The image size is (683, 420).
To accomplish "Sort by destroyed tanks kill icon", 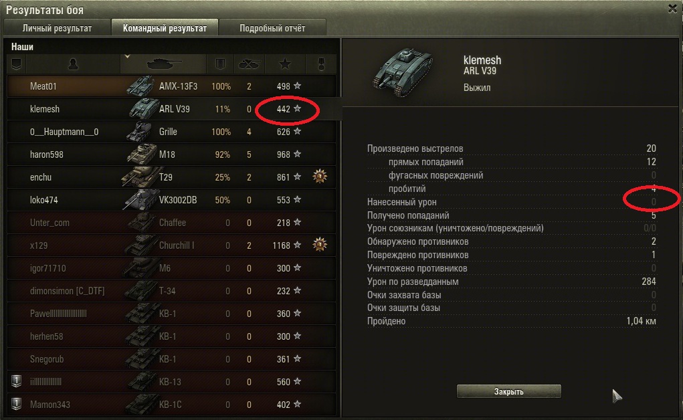I will (249, 64).
